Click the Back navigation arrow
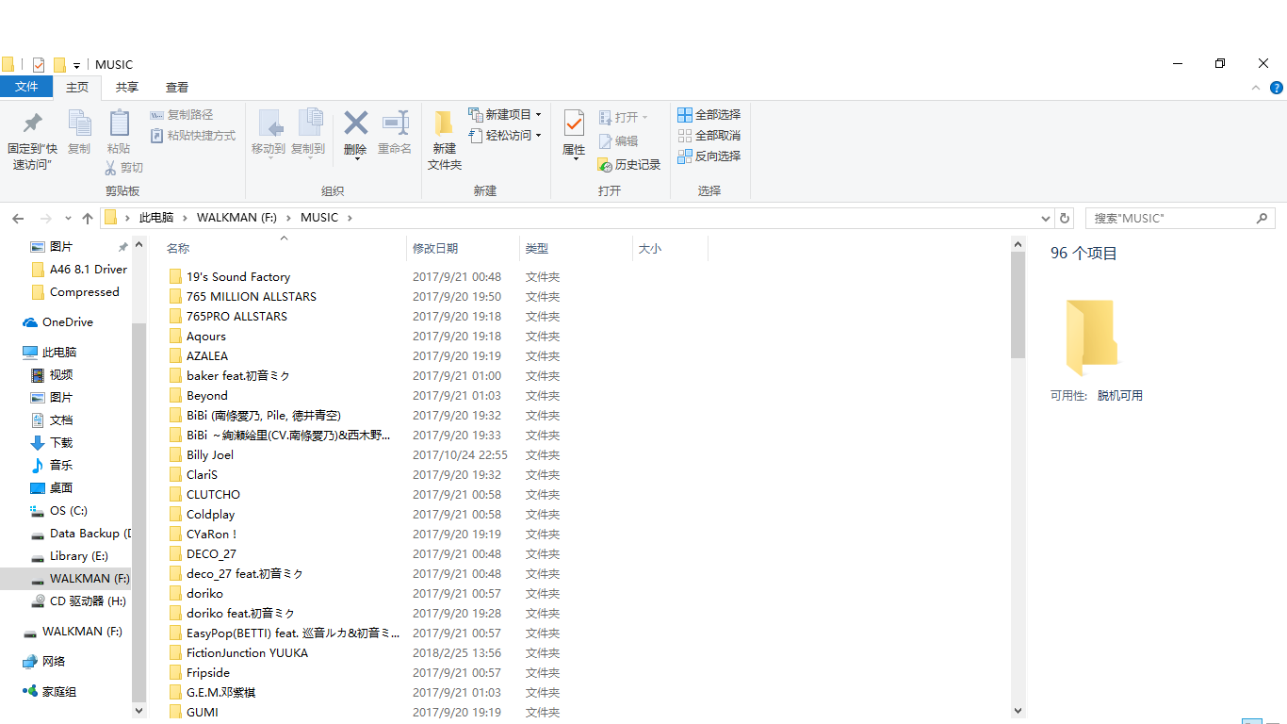The height and width of the screenshot is (724, 1287). pyautogui.click(x=18, y=218)
